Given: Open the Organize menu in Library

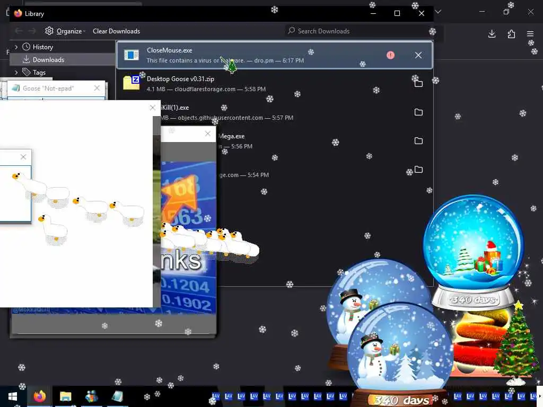Looking at the screenshot, I should click(66, 31).
